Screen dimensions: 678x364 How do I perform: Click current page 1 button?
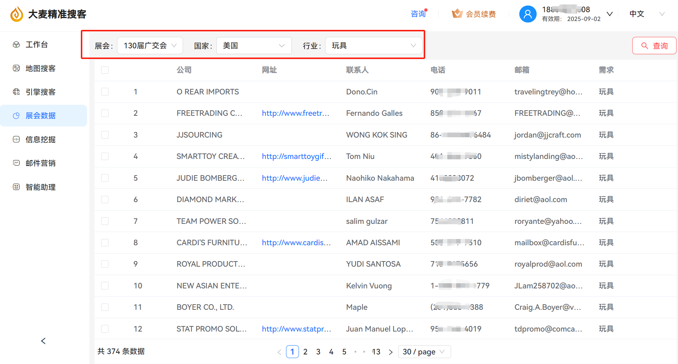pos(292,352)
